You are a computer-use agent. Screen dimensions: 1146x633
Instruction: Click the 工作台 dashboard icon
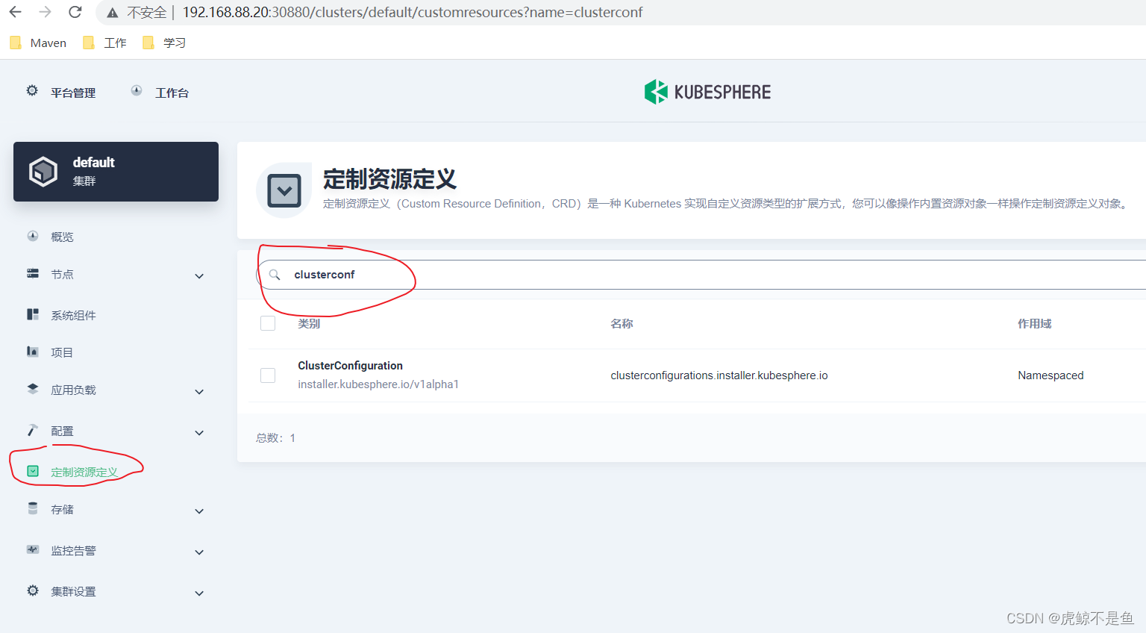point(137,91)
